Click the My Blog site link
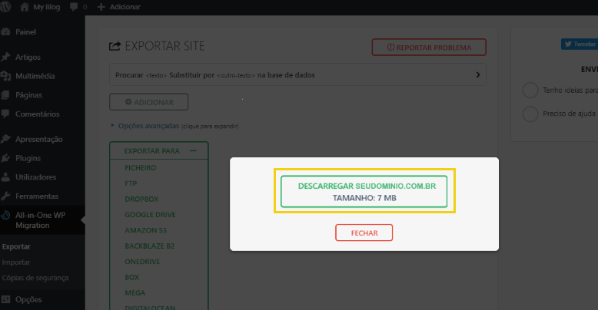 [x=47, y=7]
